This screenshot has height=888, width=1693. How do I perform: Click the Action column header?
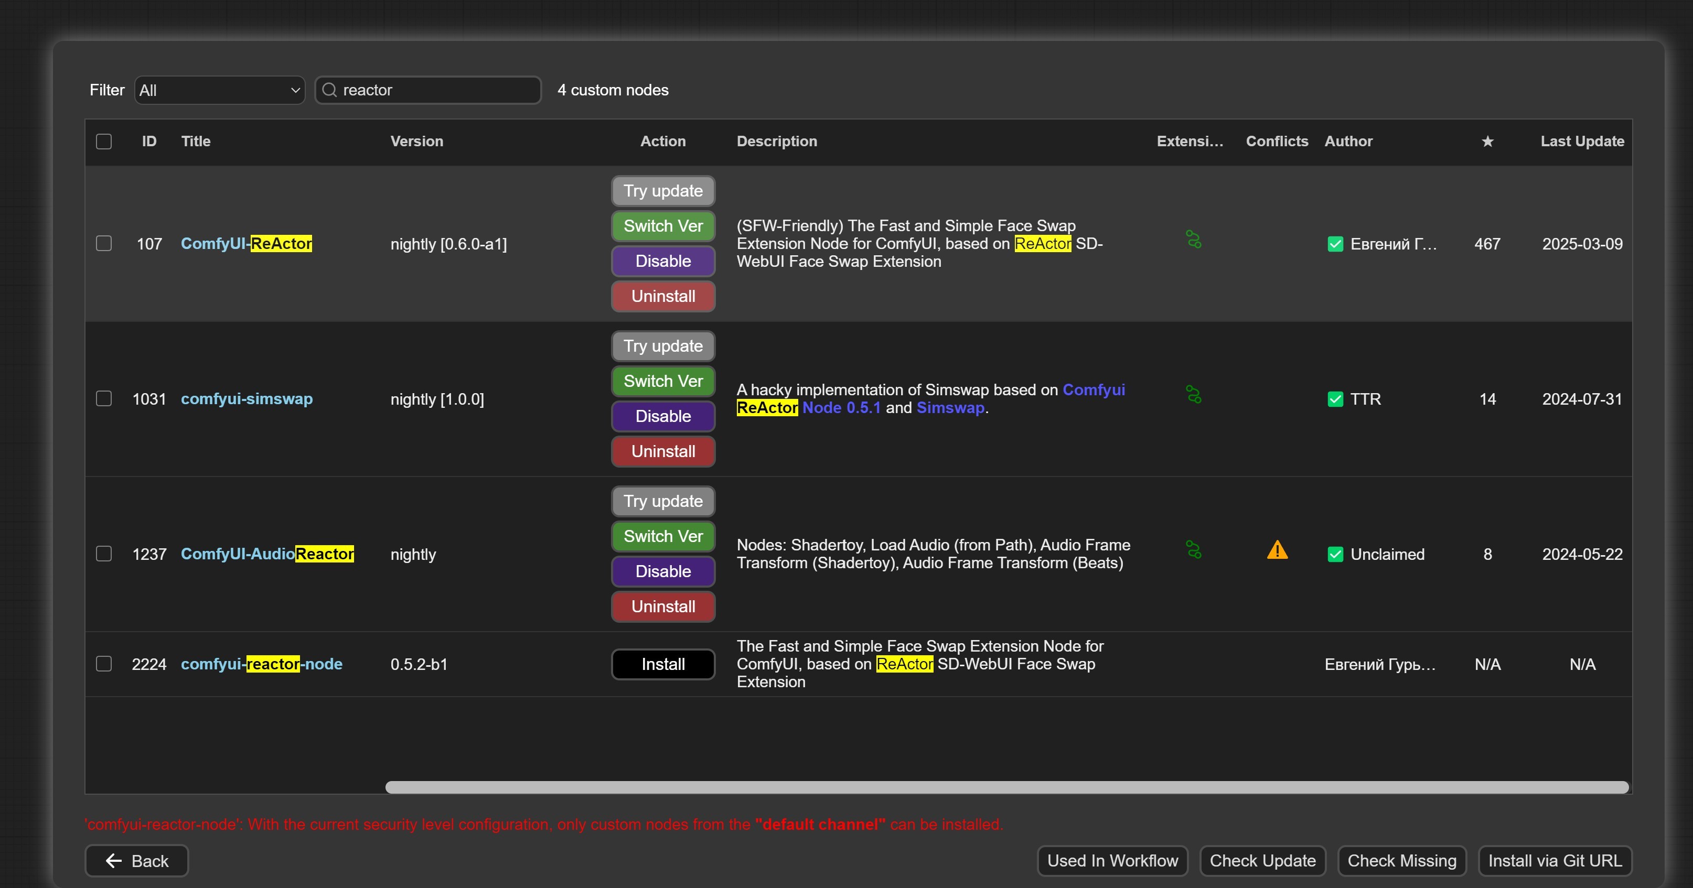coord(662,141)
